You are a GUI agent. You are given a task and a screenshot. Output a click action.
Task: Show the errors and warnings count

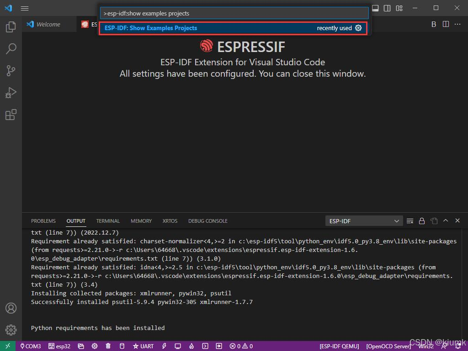(x=241, y=346)
